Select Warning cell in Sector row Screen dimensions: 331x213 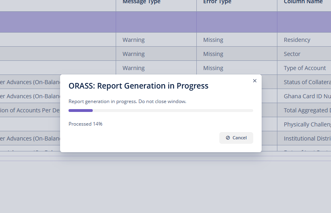(x=156, y=54)
